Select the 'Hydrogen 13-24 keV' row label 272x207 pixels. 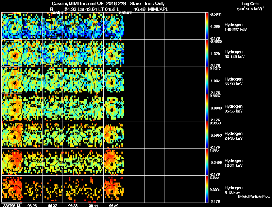[234, 163]
